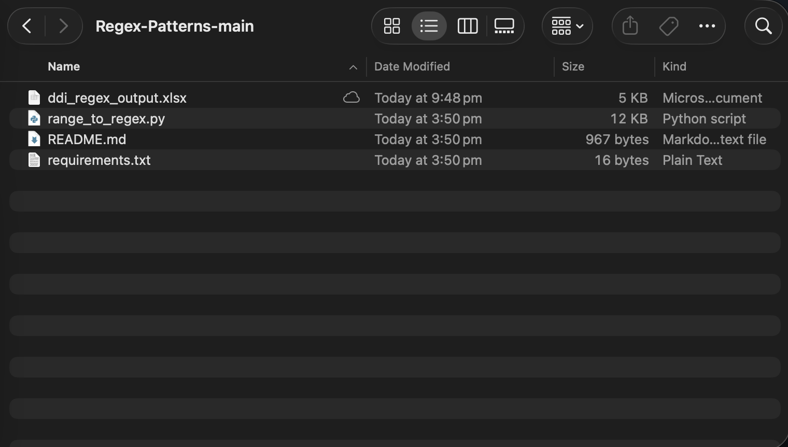Click the 'Python script' kind cell

point(704,118)
